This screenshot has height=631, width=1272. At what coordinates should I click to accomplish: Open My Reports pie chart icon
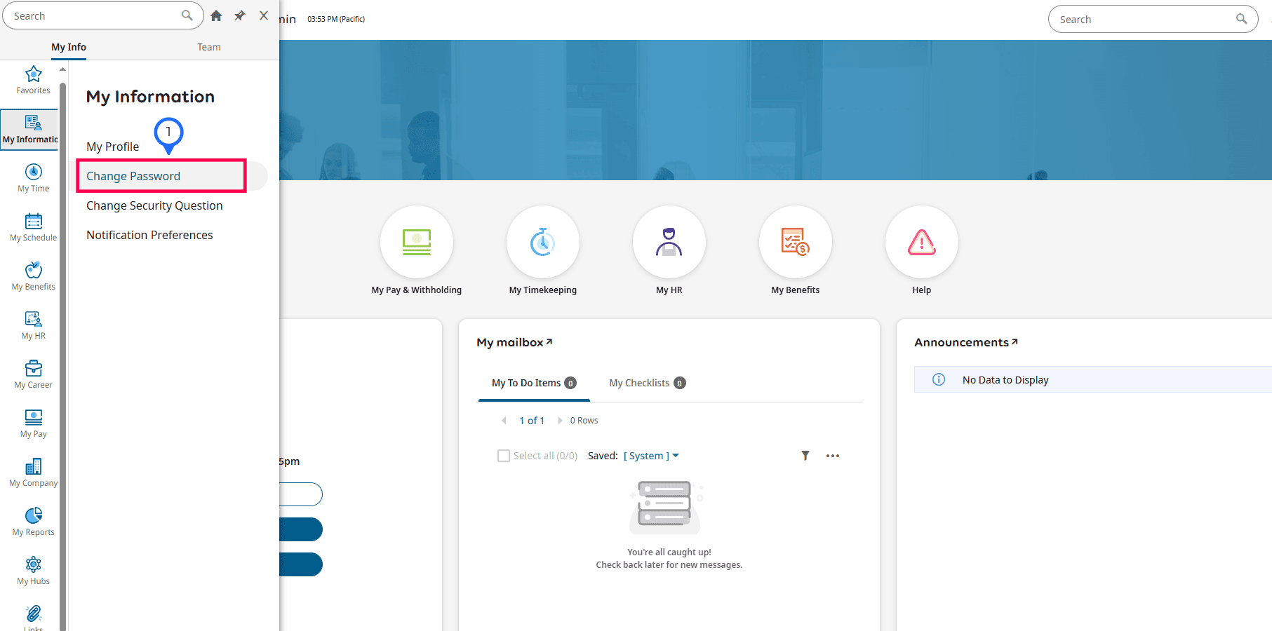coord(33,515)
